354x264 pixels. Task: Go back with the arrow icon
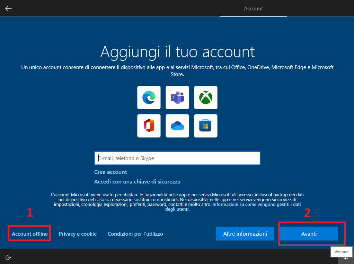(x=8, y=8)
